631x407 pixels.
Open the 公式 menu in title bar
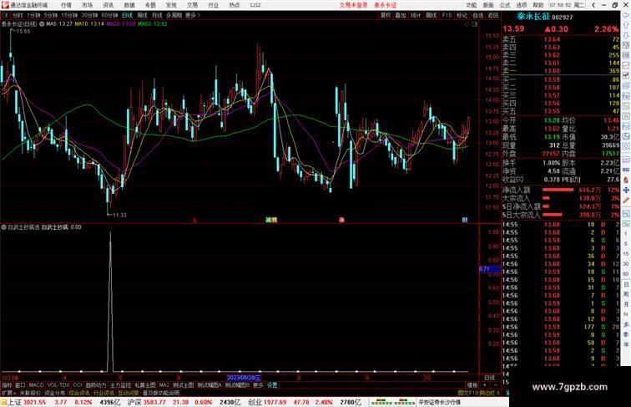click(505, 5)
